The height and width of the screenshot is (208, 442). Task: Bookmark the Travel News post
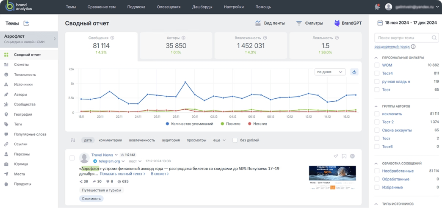point(344,156)
